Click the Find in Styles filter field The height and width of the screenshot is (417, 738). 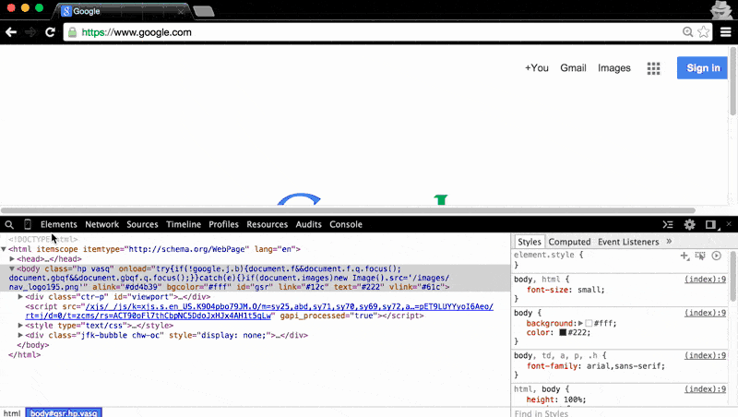pos(621,413)
